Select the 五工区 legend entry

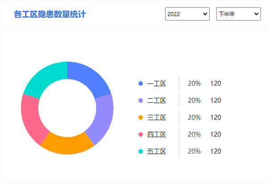tap(157, 151)
